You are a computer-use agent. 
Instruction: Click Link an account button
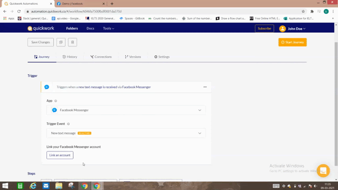(x=60, y=155)
